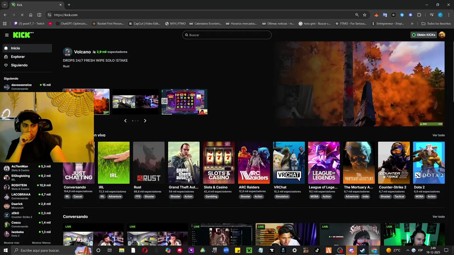Click Ver todo beside the Conversando heading
The width and height of the screenshot is (454, 255).
point(438,217)
